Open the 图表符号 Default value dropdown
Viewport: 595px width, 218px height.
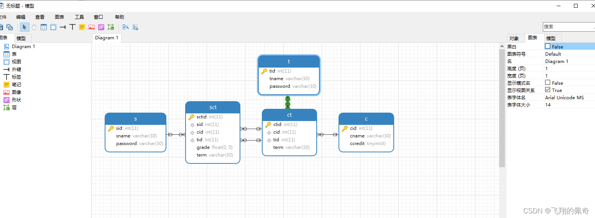pyautogui.click(x=569, y=54)
